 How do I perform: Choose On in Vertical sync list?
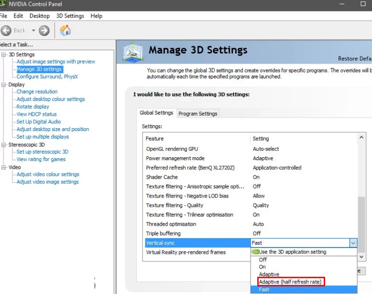(x=304, y=267)
